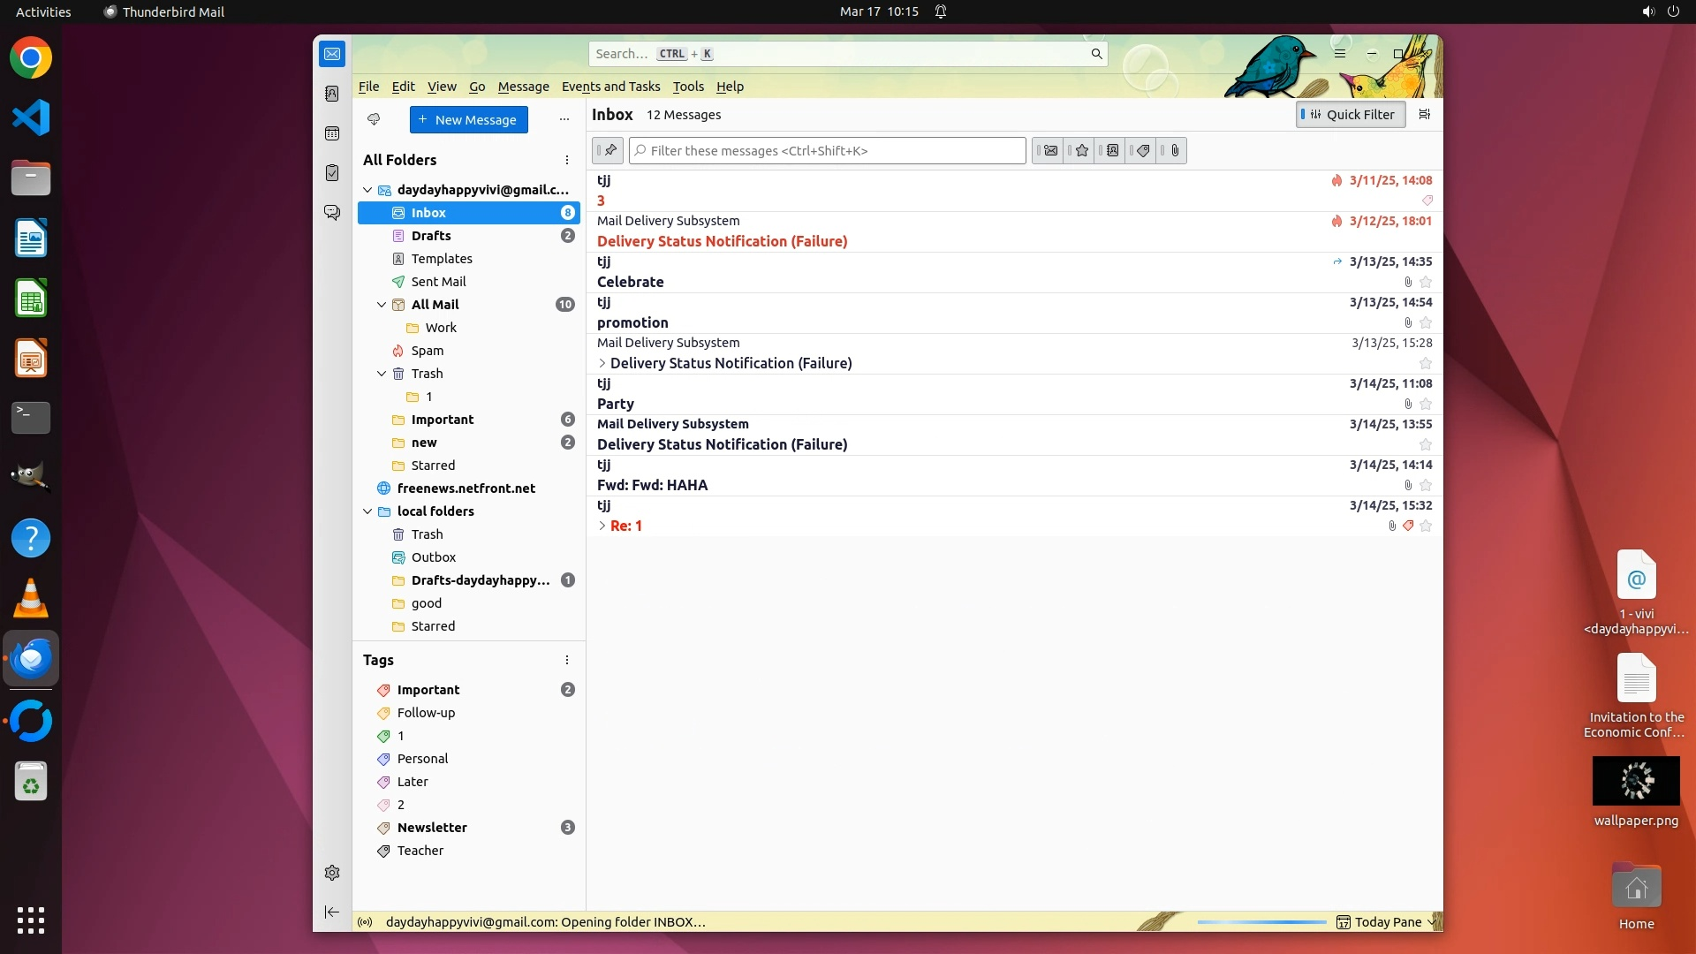Open message list display options icon
Viewport: 1696px width, 954px height.
click(x=1424, y=114)
